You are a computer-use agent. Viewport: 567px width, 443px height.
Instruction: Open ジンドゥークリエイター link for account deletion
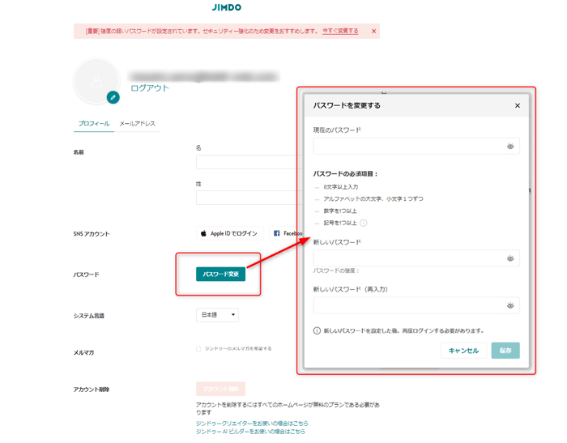pos(252,423)
